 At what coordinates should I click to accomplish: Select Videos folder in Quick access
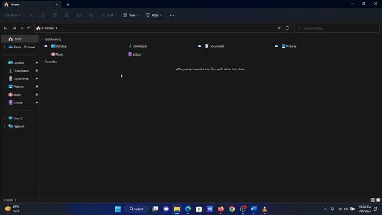tap(135, 54)
